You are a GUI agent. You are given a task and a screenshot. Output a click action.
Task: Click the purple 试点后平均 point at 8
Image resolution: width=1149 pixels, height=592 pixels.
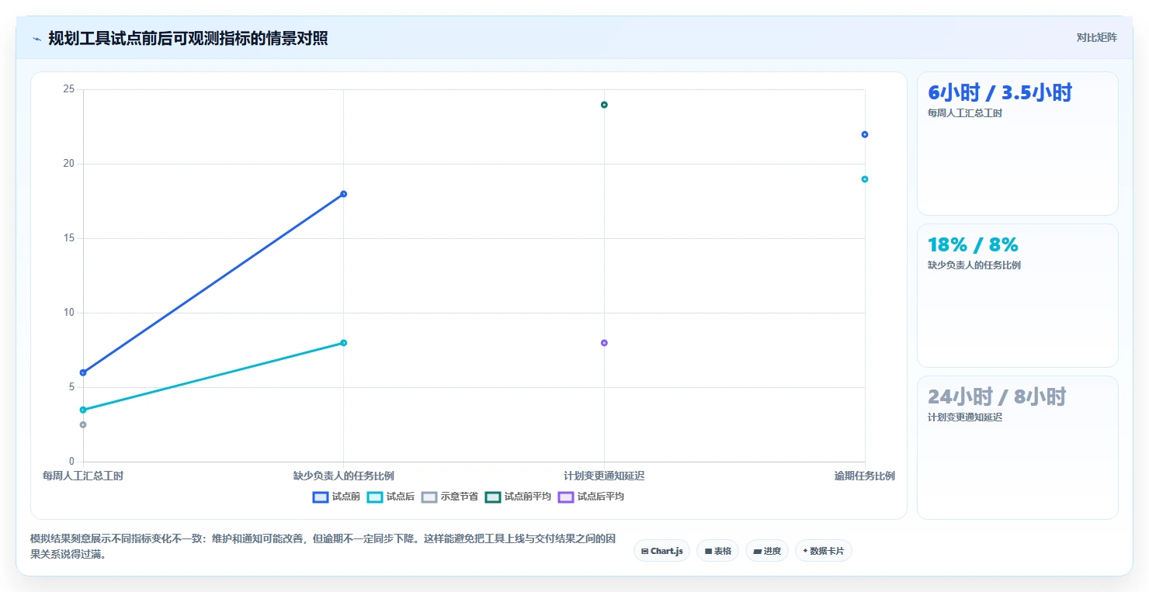point(604,343)
